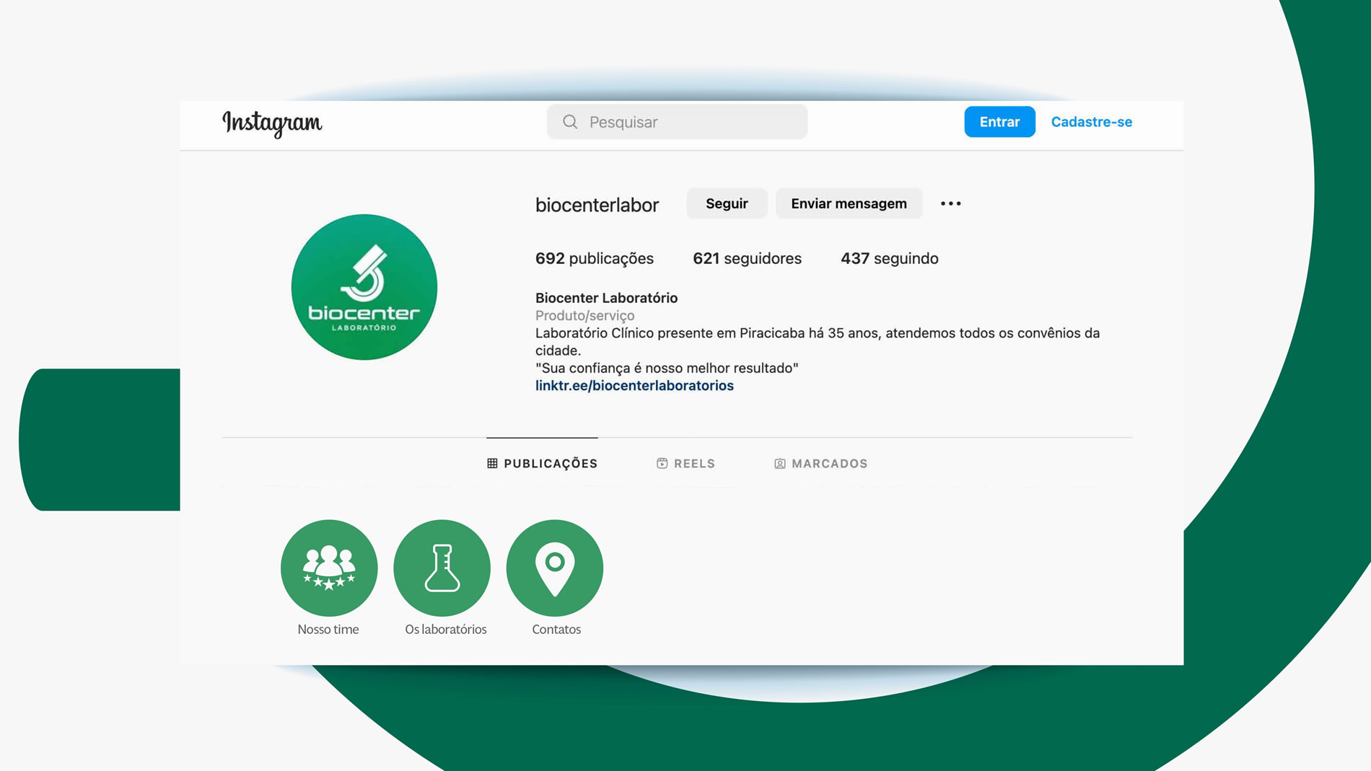Switch to the Publicações tab
Image resolution: width=1371 pixels, height=771 pixels.
click(x=542, y=463)
